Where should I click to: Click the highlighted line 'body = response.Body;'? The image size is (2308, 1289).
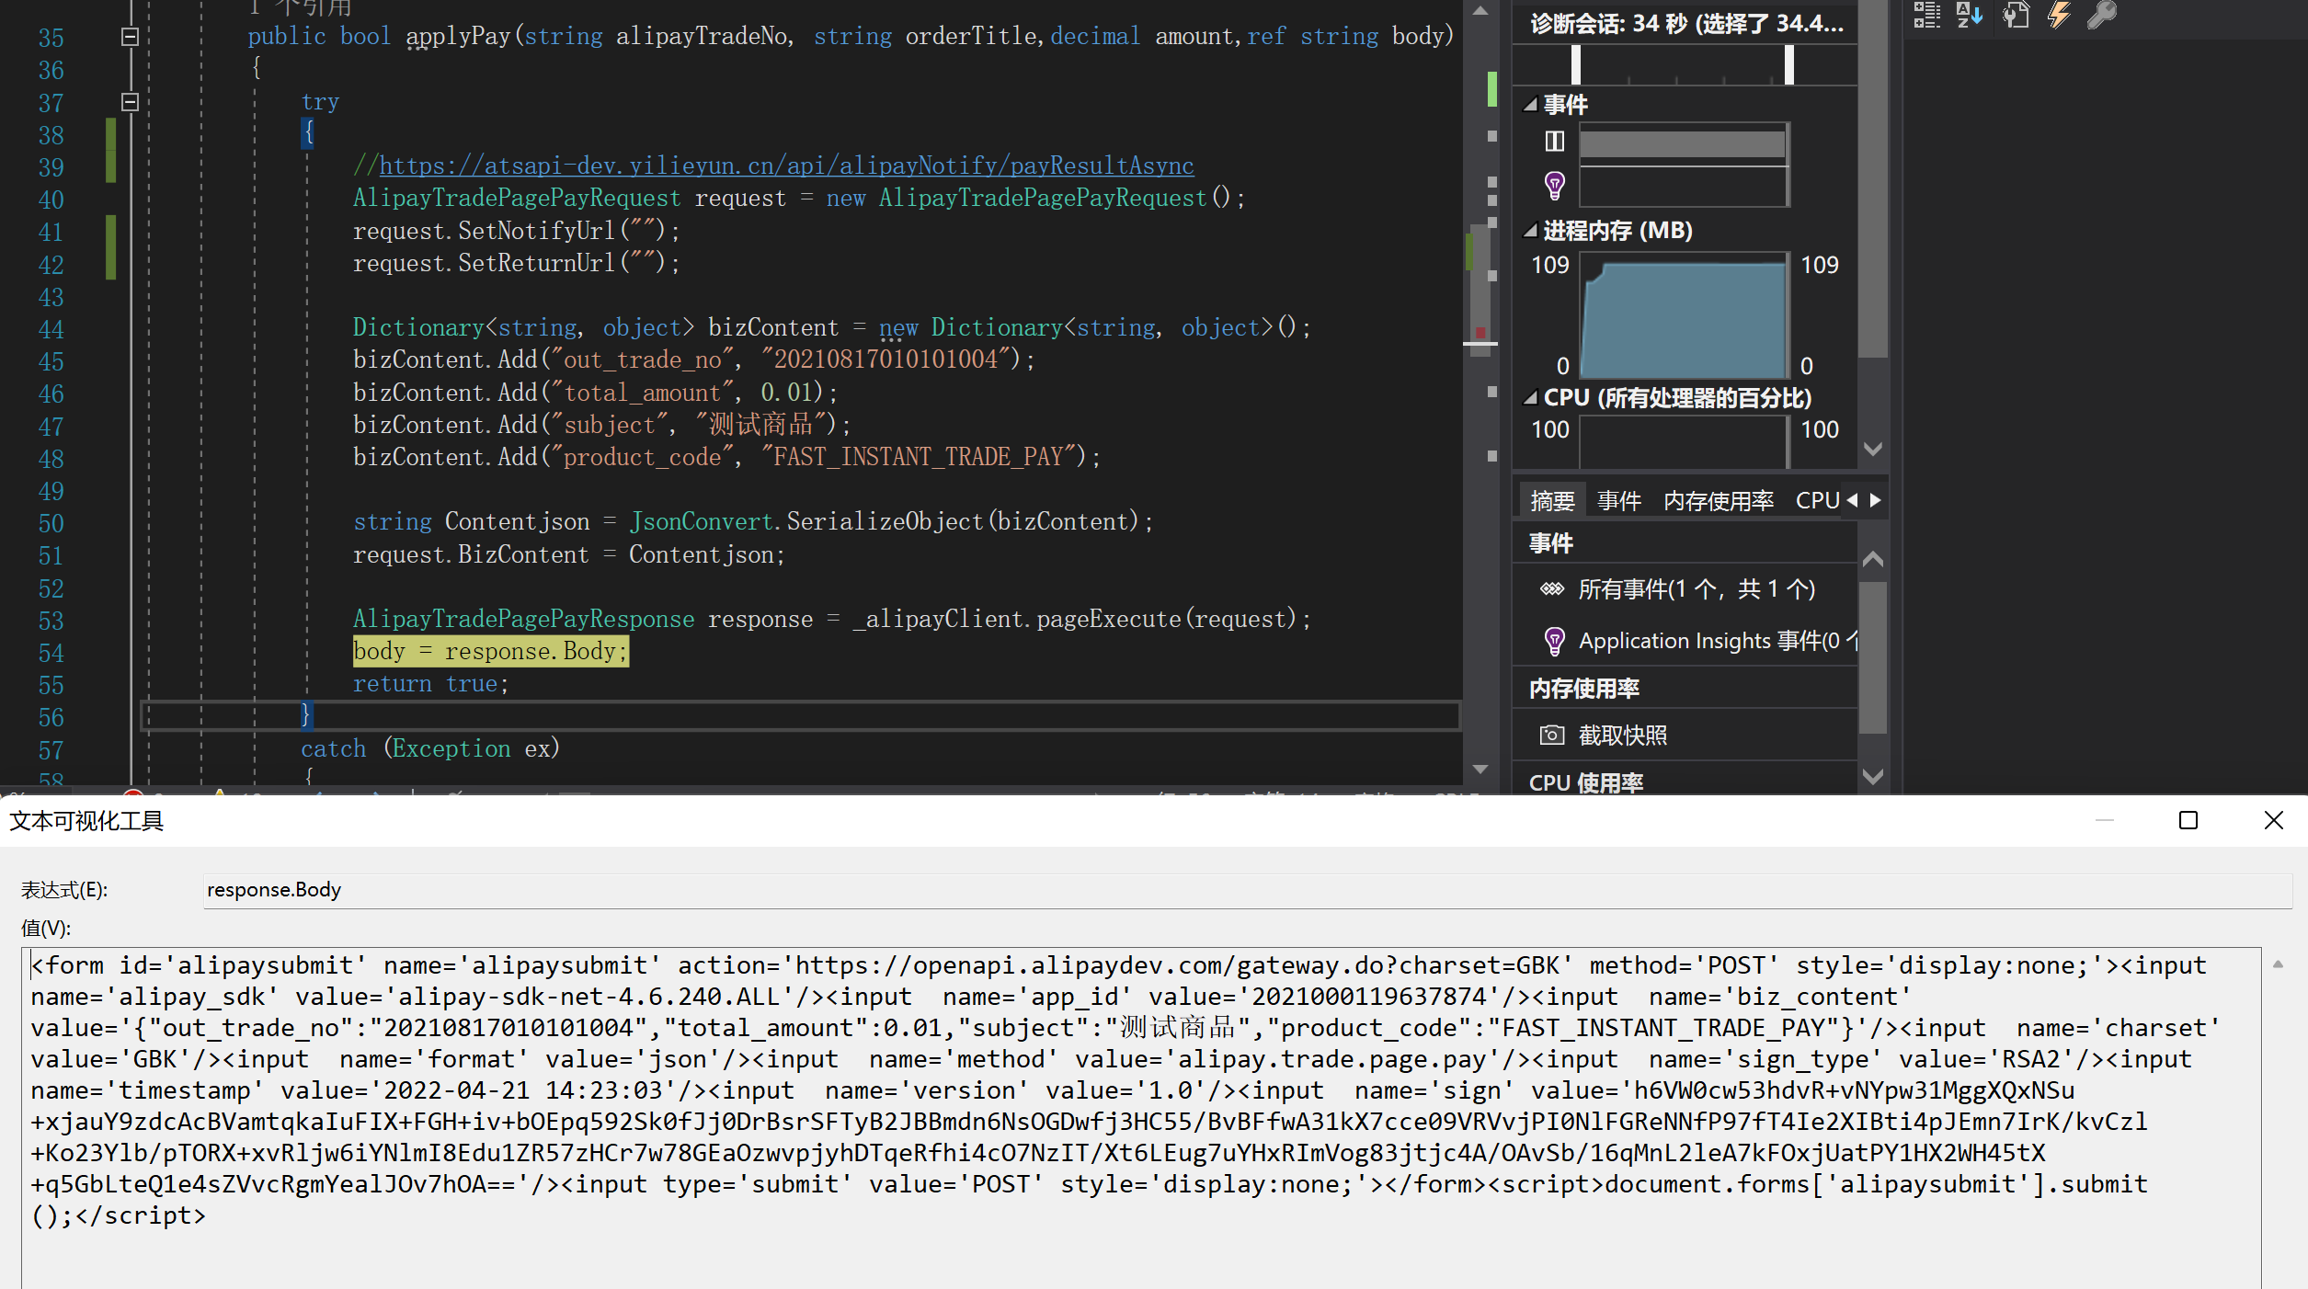pyautogui.click(x=491, y=651)
